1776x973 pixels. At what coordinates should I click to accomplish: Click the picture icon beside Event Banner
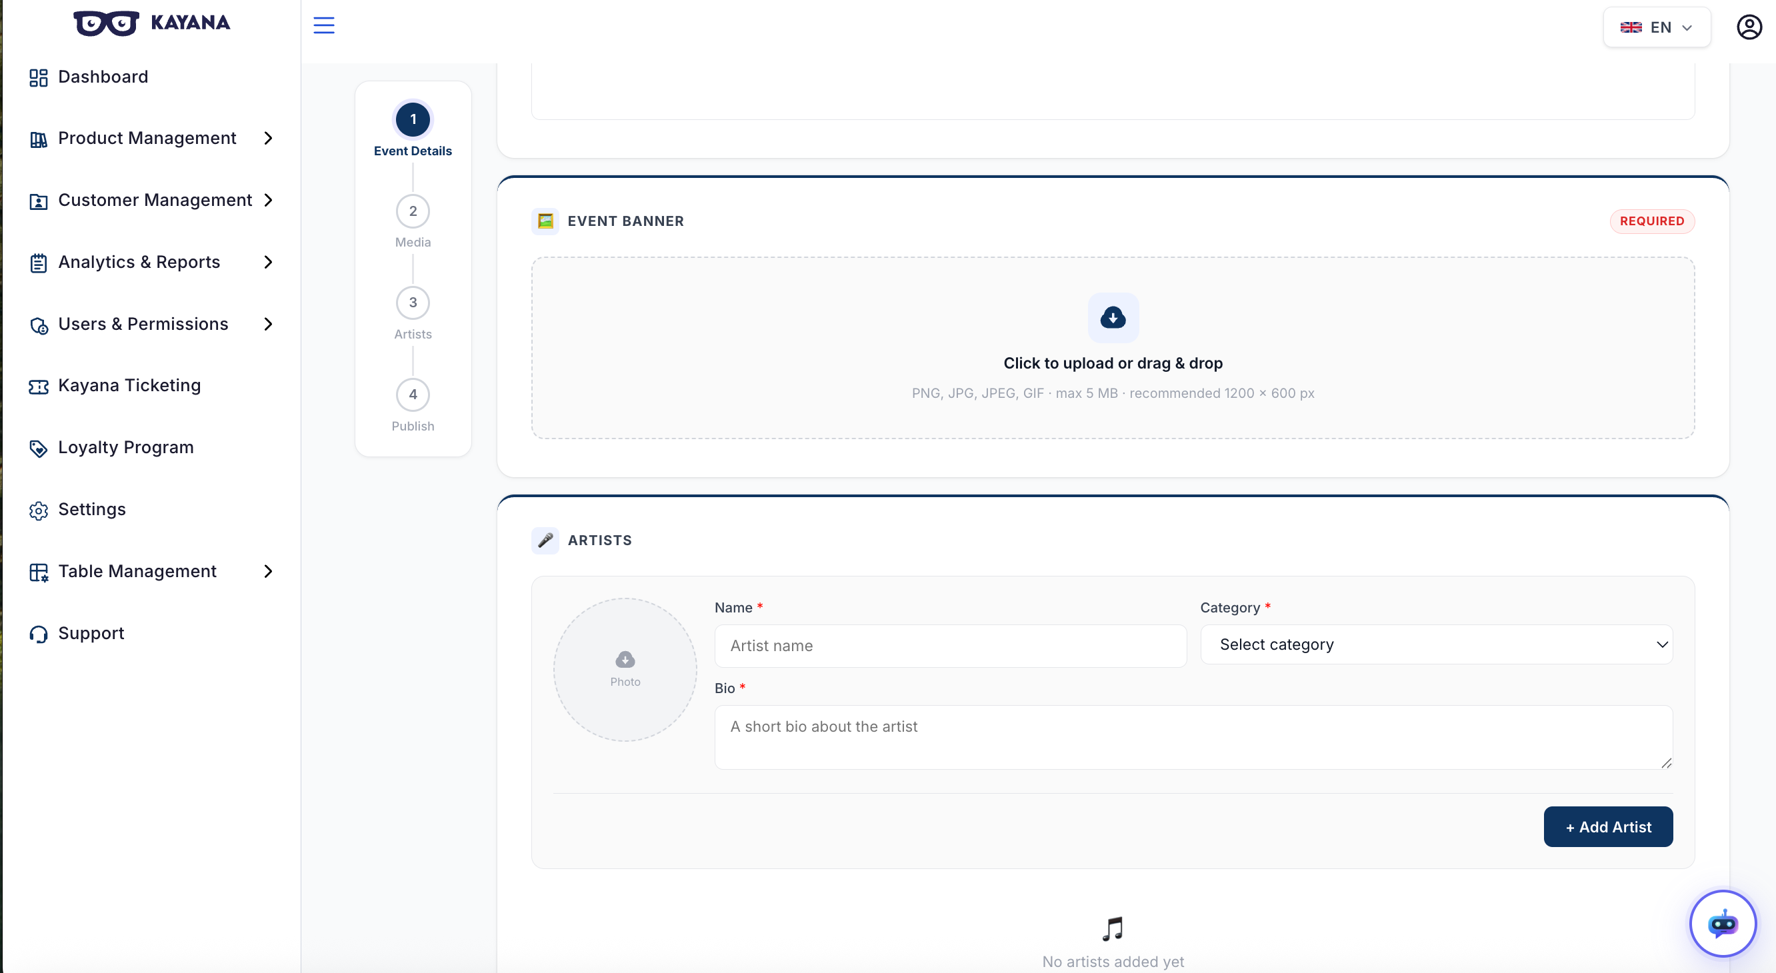pos(545,221)
